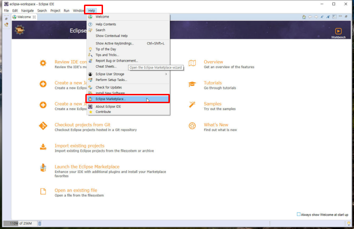Open the Samples link
The width and height of the screenshot is (354, 229).
[212, 104]
